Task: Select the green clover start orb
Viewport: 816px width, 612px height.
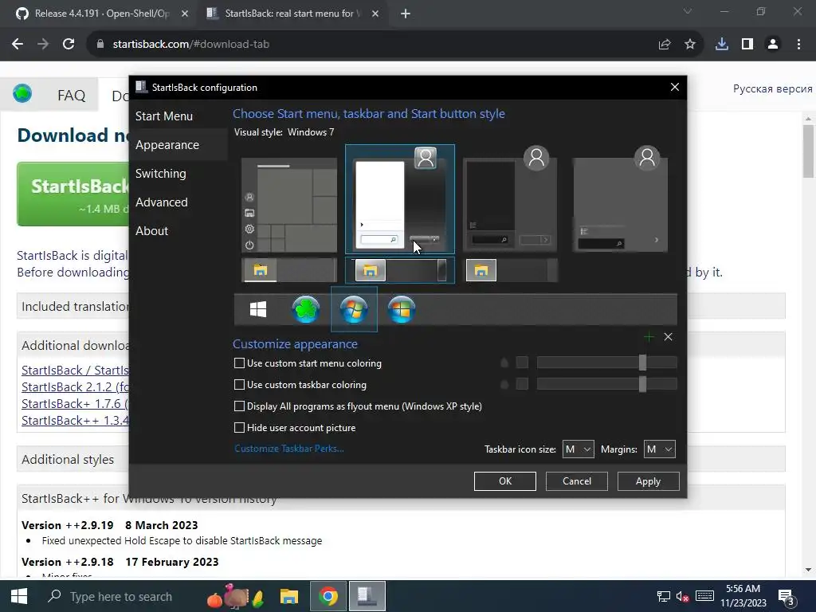Action: click(x=306, y=309)
